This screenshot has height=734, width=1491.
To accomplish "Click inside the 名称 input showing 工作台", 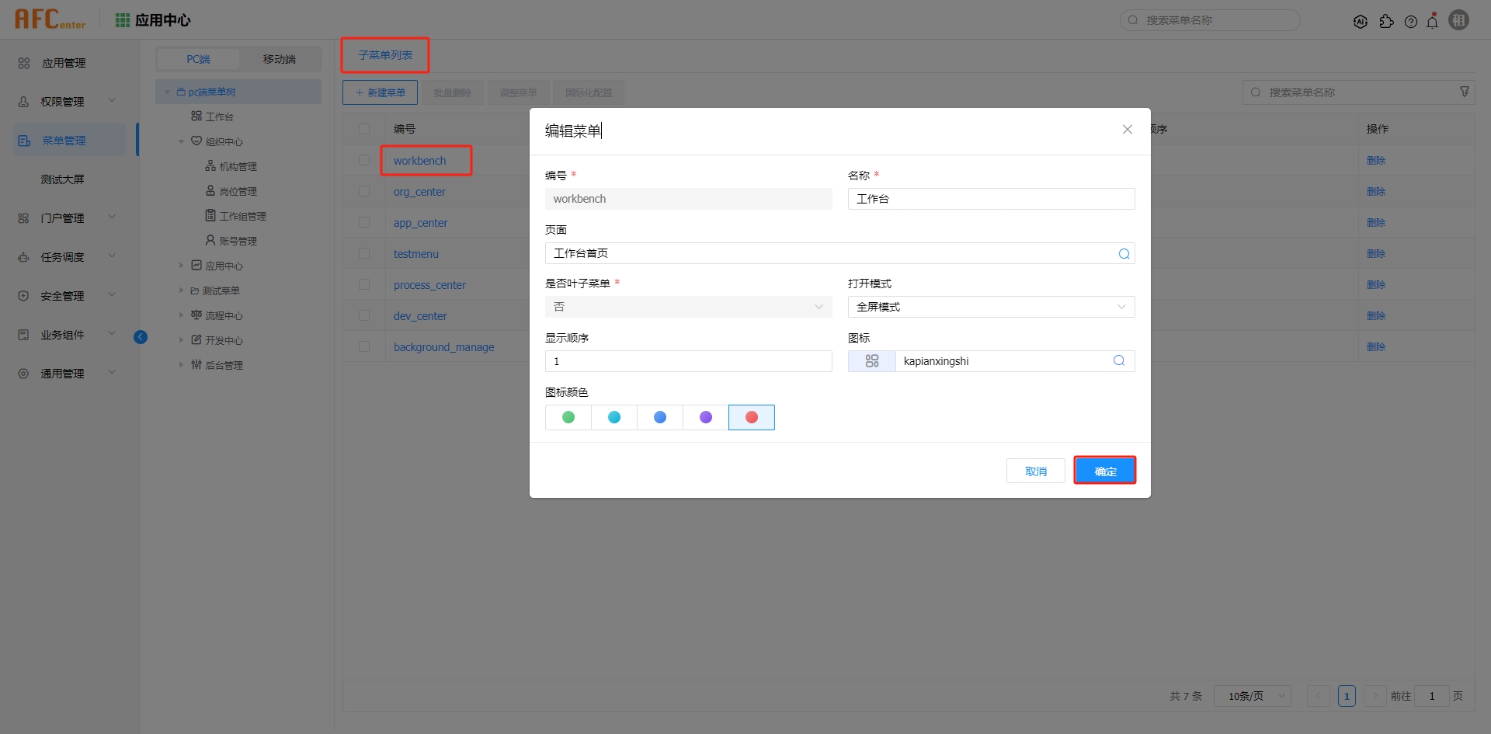I will click(x=991, y=199).
